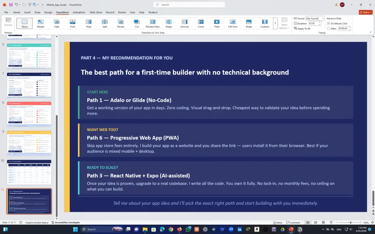Switch to Reading View icon
This screenshot has width=375, height=234.
point(323,222)
